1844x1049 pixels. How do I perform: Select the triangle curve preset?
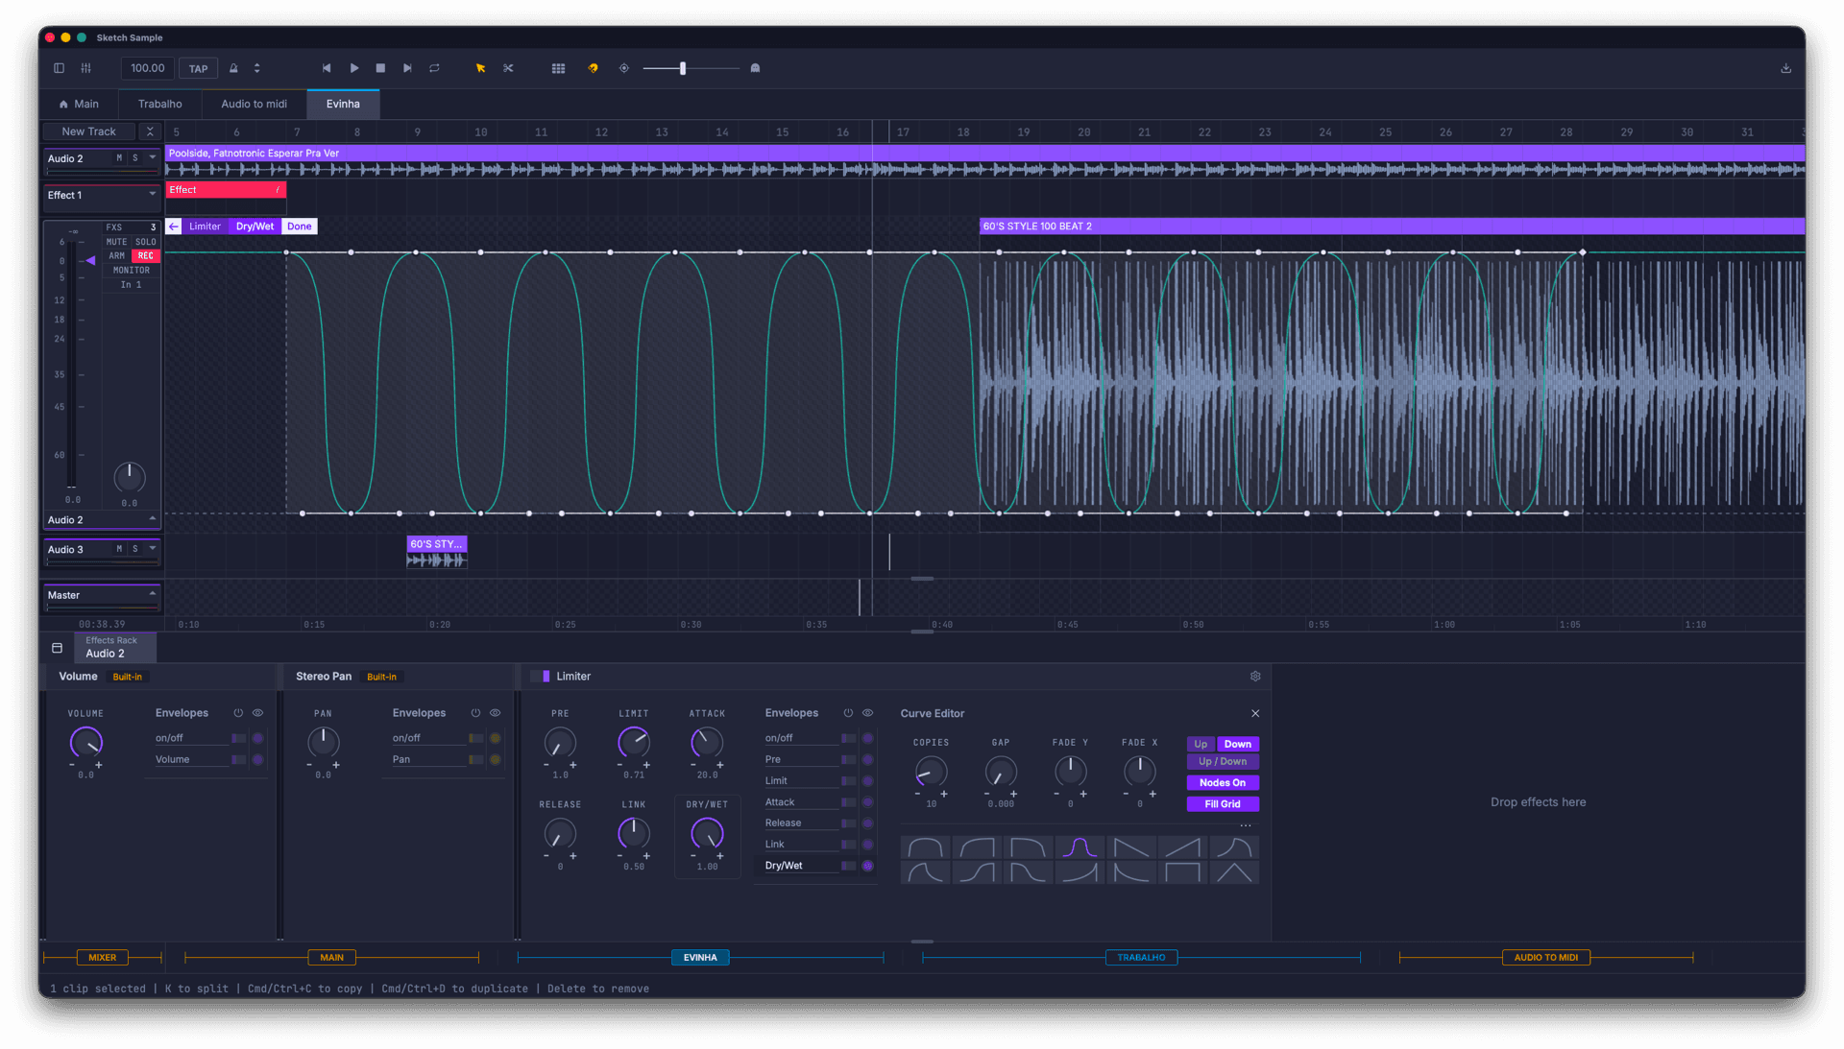[1234, 872]
